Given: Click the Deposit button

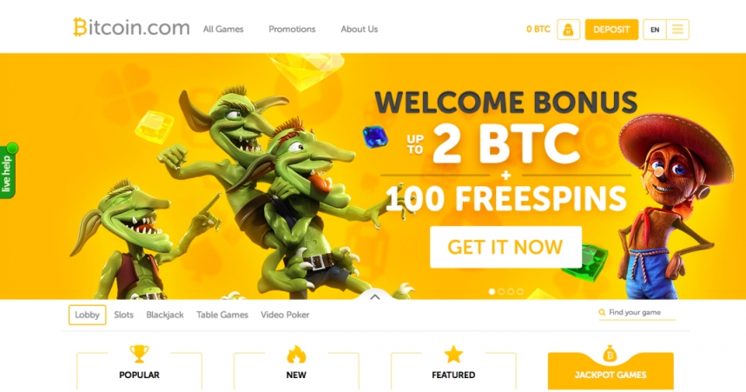Looking at the screenshot, I should (611, 30).
